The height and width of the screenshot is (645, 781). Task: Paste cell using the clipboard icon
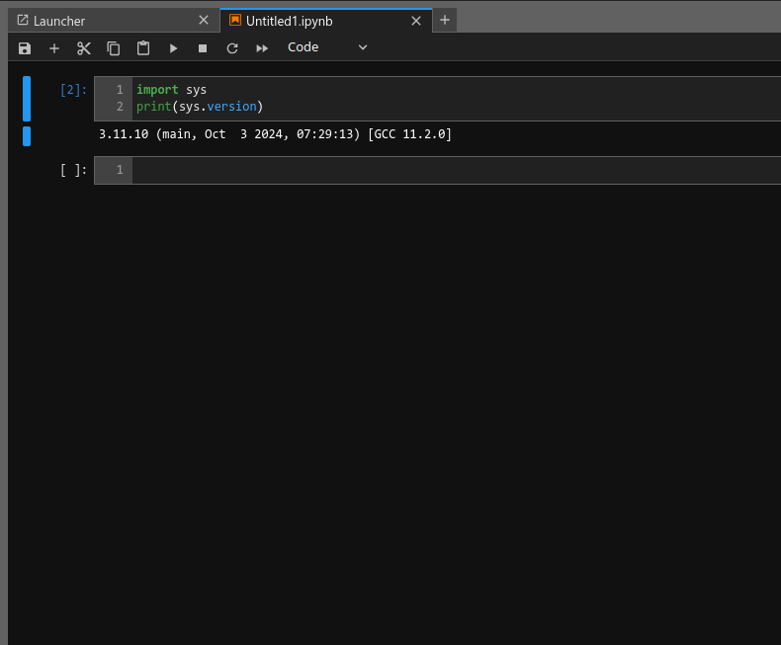pos(143,47)
